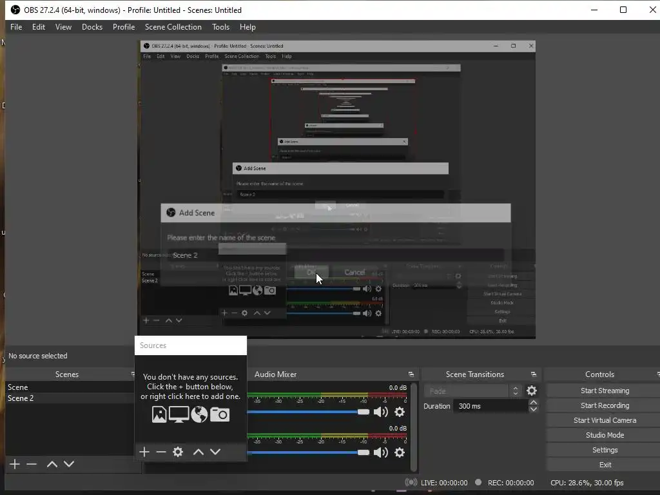The width and height of the screenshot is (660, 495).
Task: Click Start Virtual Camera
Action: [x=605, y=420]
